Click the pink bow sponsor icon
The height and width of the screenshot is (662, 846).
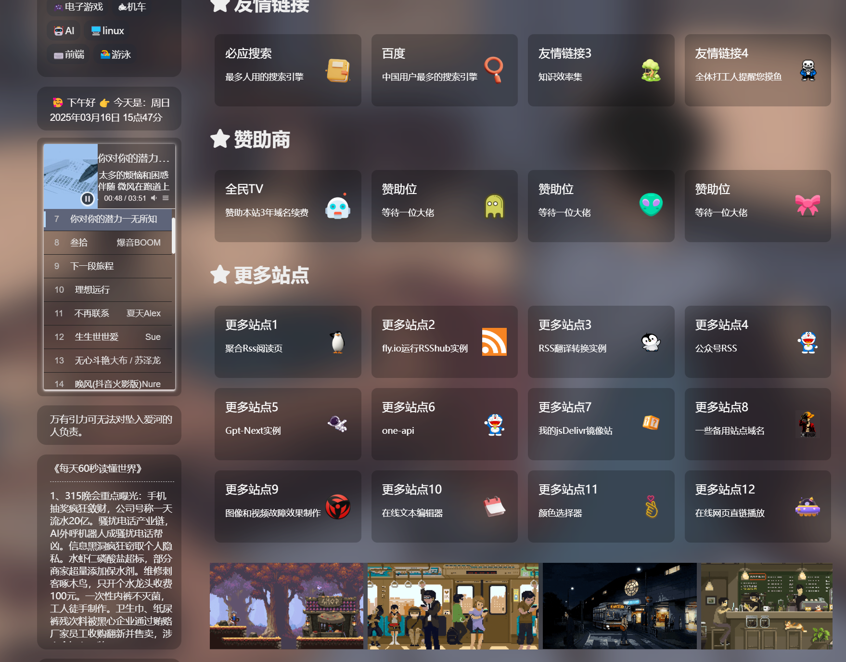point(808,206)
